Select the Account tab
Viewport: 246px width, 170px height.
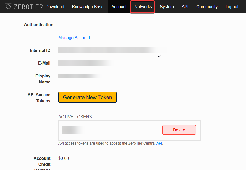pyautogui.click(x=119, y=7)
